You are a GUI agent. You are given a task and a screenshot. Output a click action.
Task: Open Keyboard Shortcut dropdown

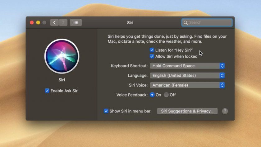point(187,66)
